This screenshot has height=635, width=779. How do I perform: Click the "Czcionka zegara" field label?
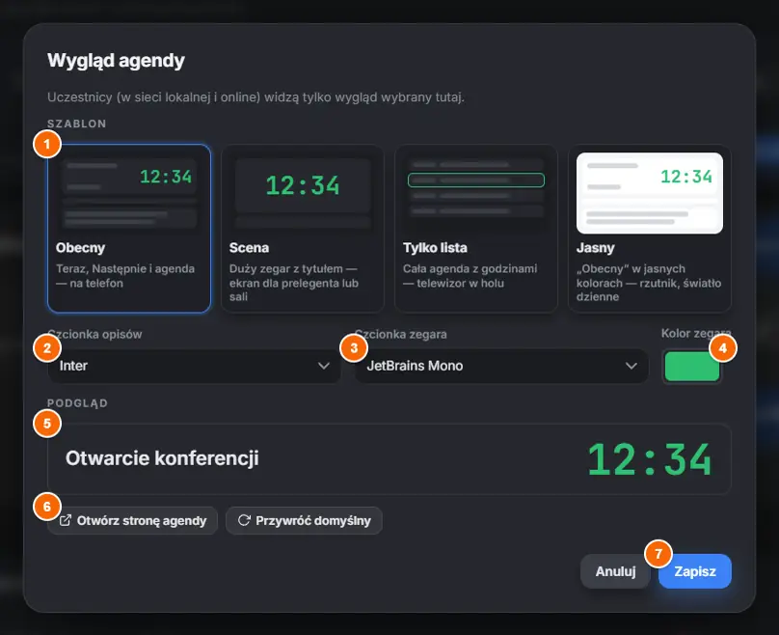[x=400, y=334]
